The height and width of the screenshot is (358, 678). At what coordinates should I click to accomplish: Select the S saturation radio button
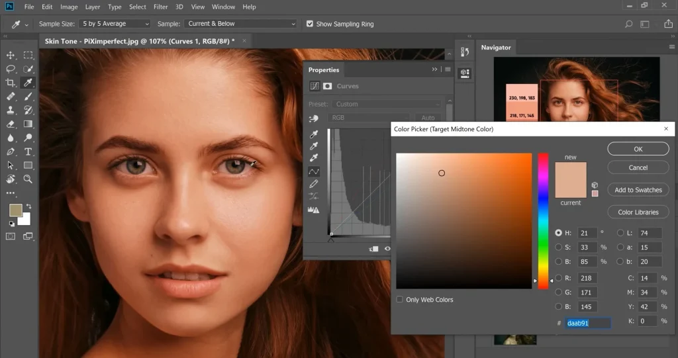pos(559,247)
